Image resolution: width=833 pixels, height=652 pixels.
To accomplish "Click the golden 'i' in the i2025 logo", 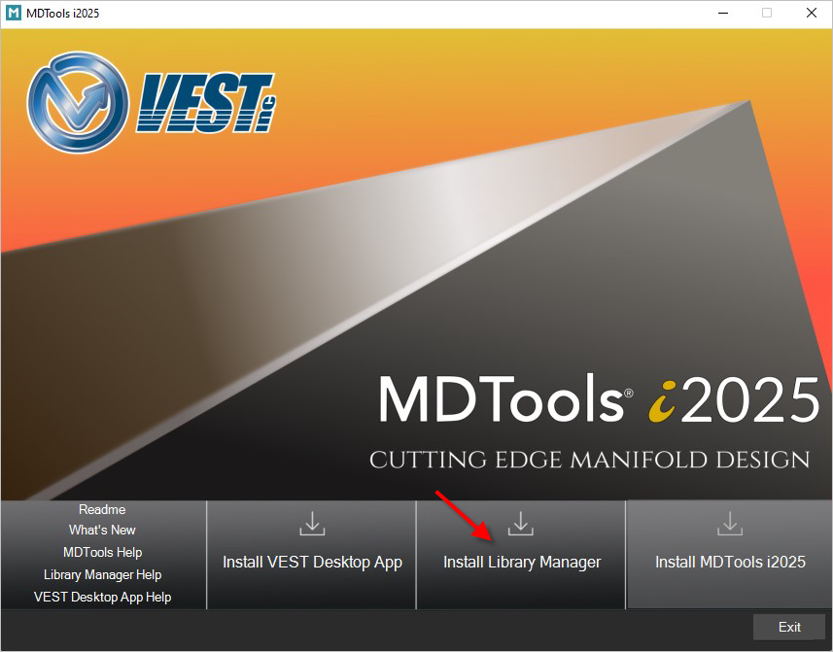I will pos(662,400).
